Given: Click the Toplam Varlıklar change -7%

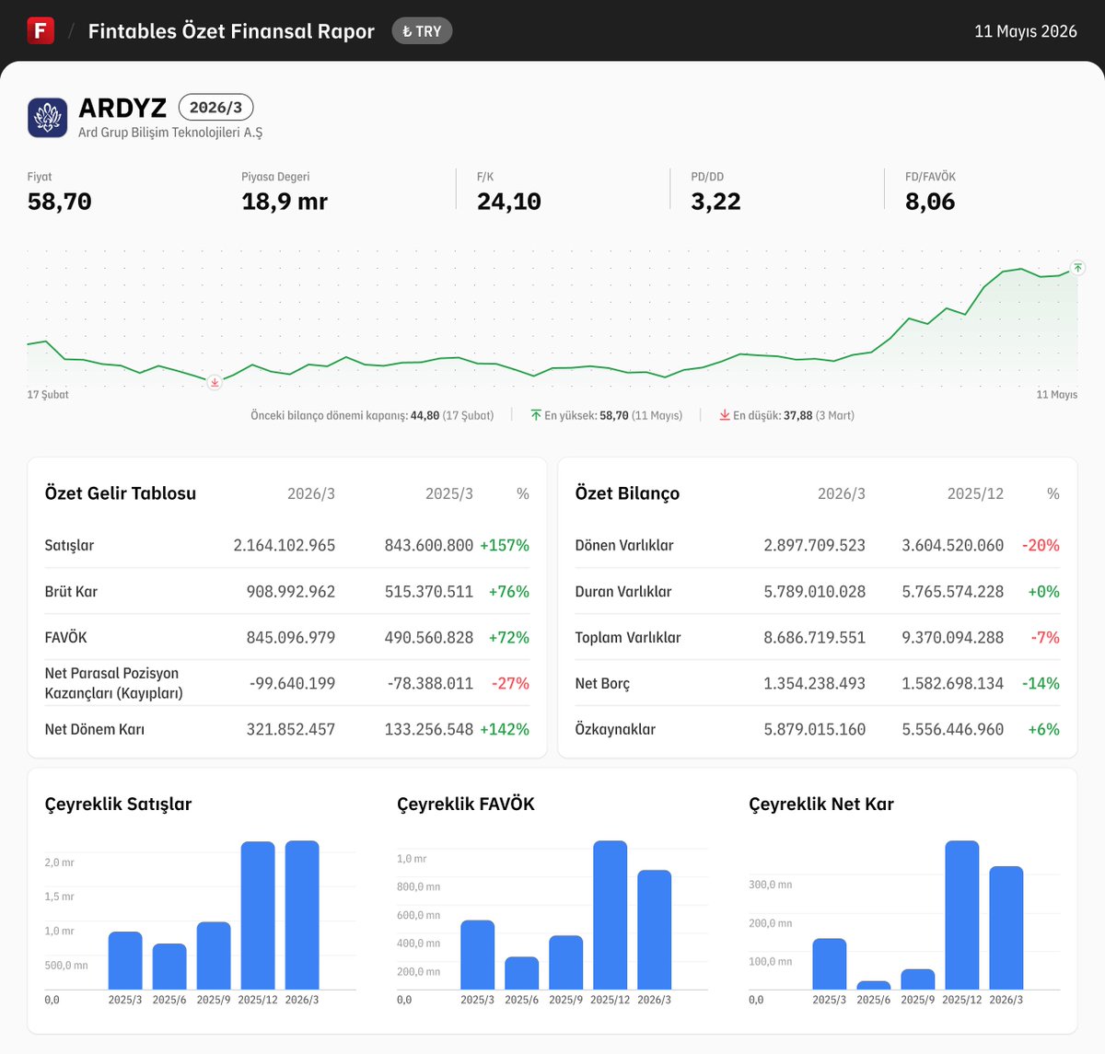Looking at the screenshot, I should (x=1045, y=637).
